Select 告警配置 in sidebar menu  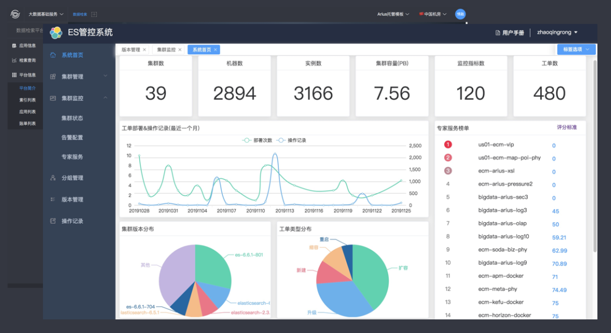[x=72, y=138]
